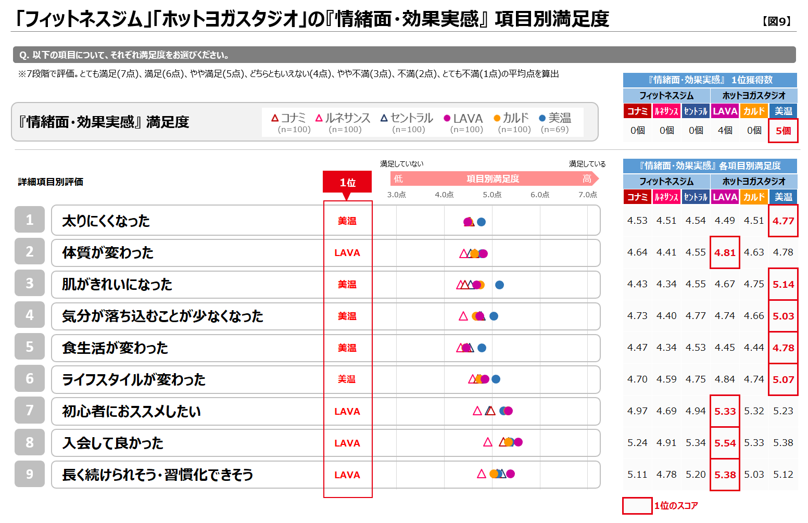Click the orange カルド circle legend marker
808x523 pixels.
pos(497,118)
